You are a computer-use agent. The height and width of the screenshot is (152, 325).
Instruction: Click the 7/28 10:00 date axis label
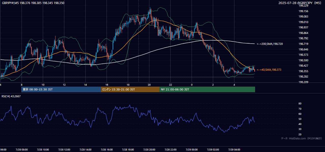43,149
